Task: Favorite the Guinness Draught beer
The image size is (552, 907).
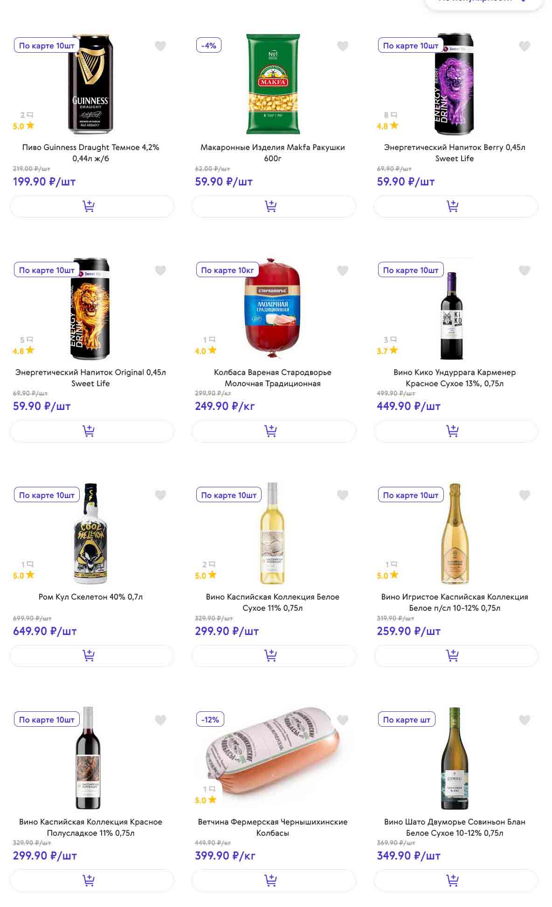Action: click(x=160, y=46)
